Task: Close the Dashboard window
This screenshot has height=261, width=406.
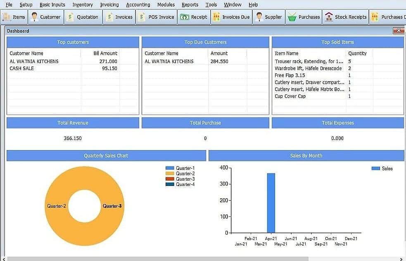Action: [398, 31]
